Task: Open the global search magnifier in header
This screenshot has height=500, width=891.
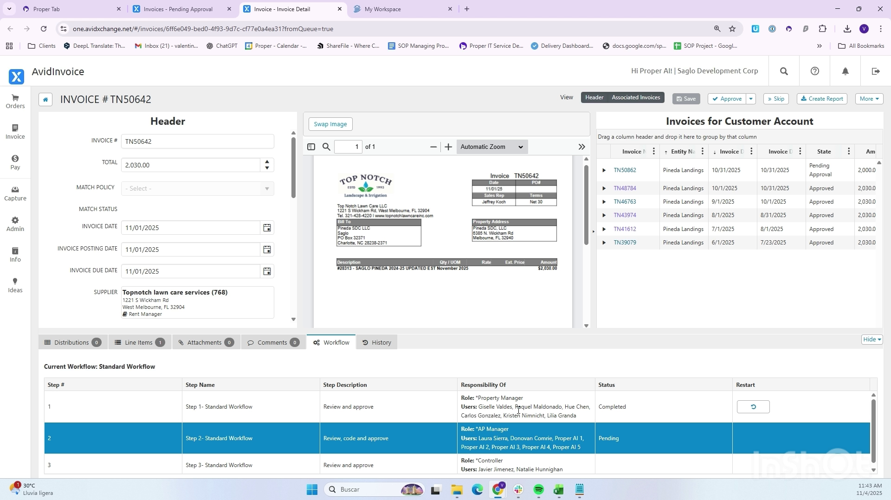Action: 784,71
